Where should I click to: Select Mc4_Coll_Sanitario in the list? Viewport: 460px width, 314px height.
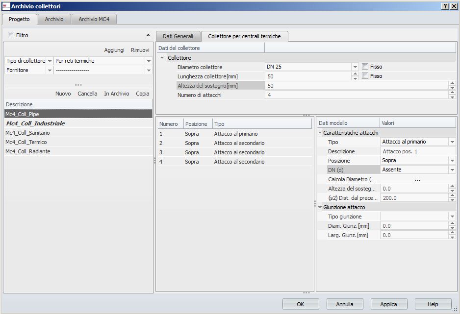coord(27,133)
